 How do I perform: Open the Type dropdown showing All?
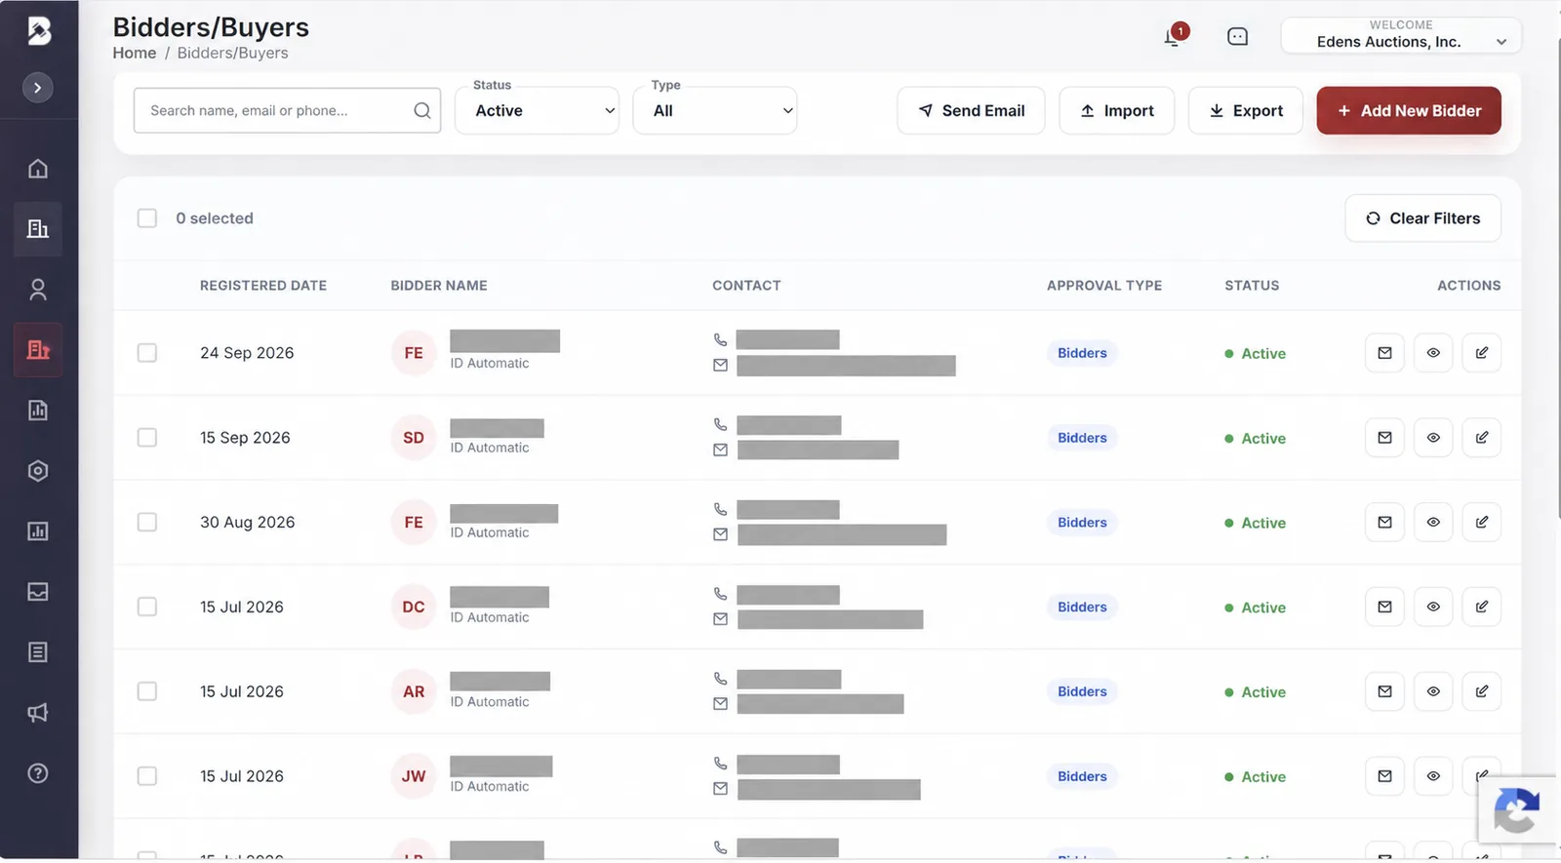point(715,110)
